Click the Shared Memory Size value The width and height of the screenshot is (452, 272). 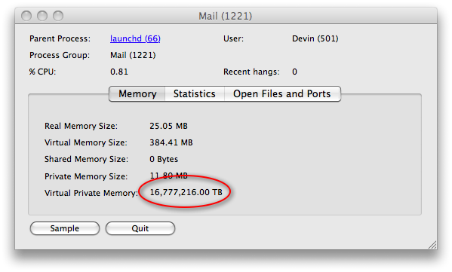164,159
